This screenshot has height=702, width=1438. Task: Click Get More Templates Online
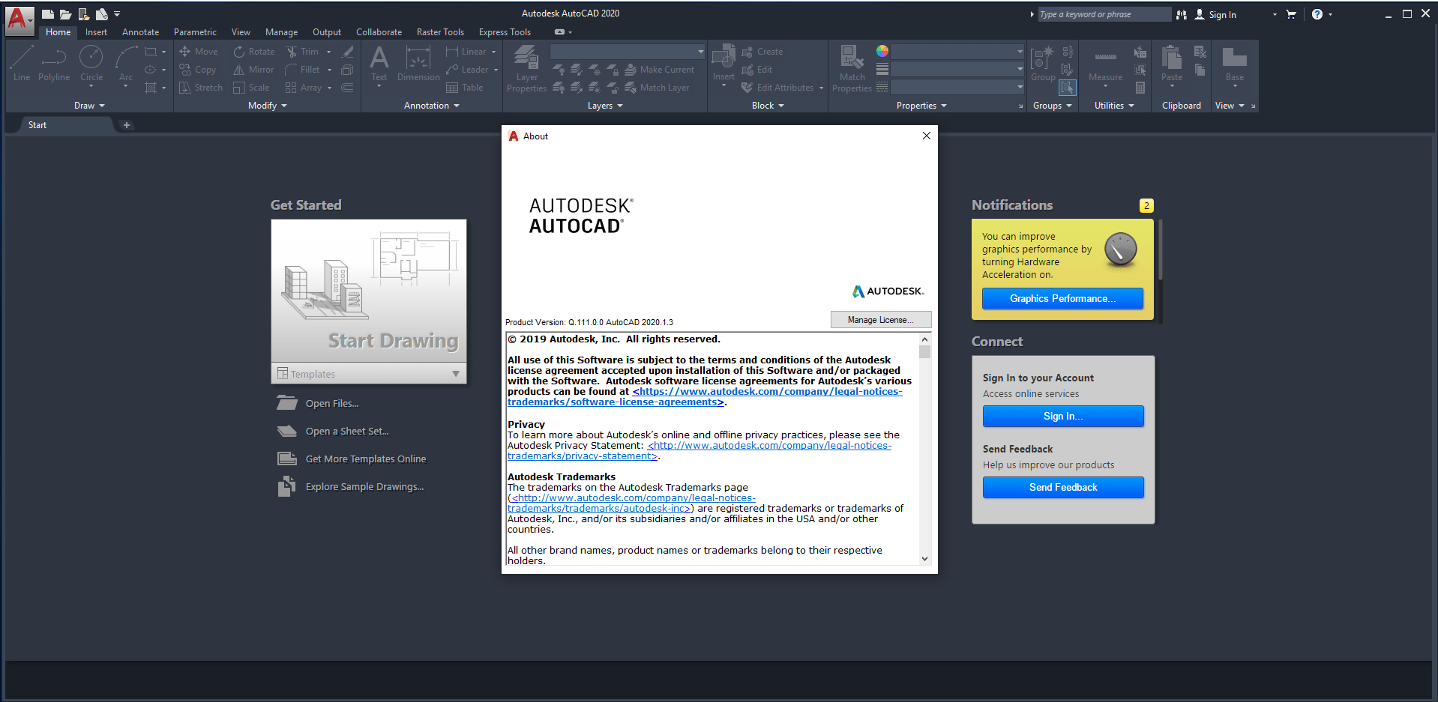(352, 459)
